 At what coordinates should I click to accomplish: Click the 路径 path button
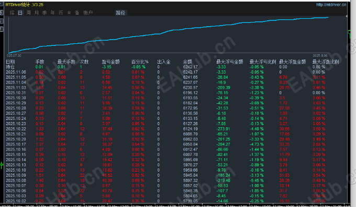click(x=120, y=13)
